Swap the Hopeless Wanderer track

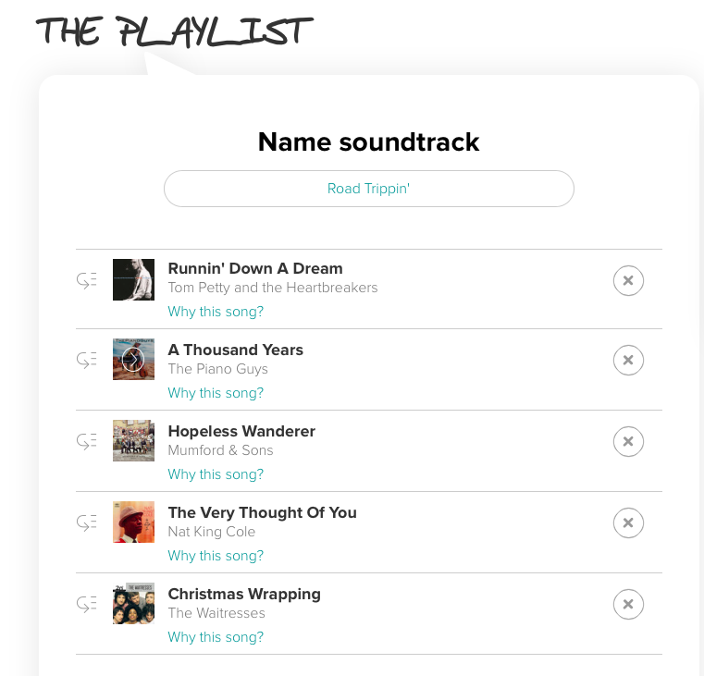[87, 442]
